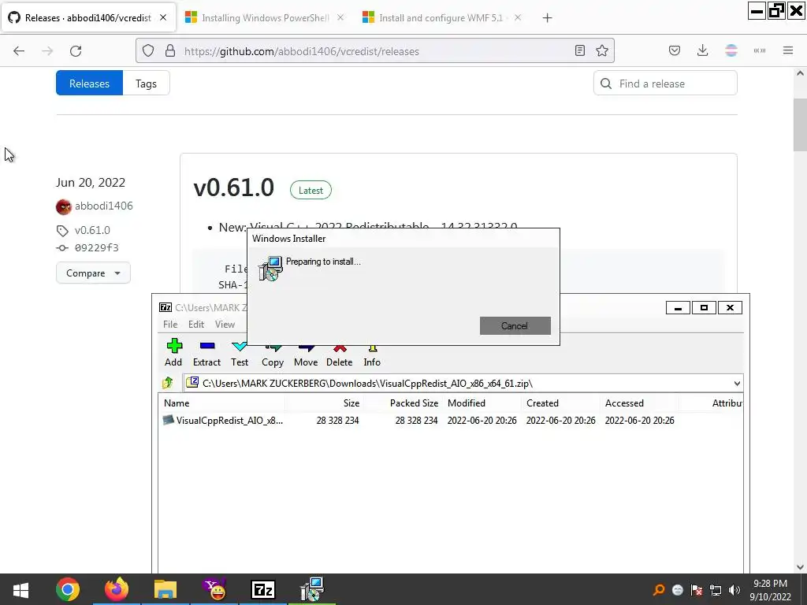Open 7-Zip File menu
The width and height of the screenshot is (807, 605).
(170, 324)
